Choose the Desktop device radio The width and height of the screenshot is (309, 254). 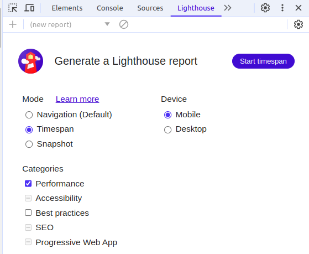(167, 129)
